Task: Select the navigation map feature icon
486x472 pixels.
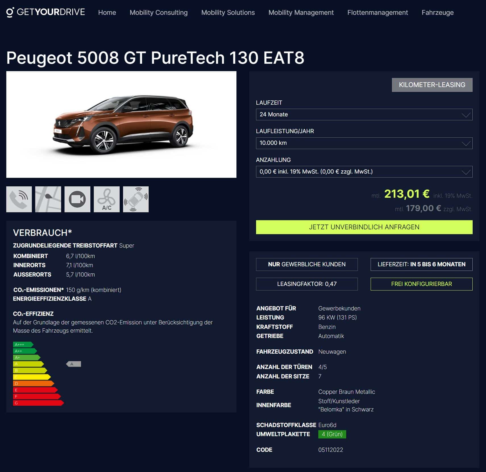Action: [x=48, y=199]
